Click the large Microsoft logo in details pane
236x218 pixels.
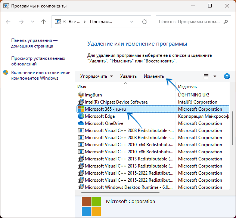[91, 206]
